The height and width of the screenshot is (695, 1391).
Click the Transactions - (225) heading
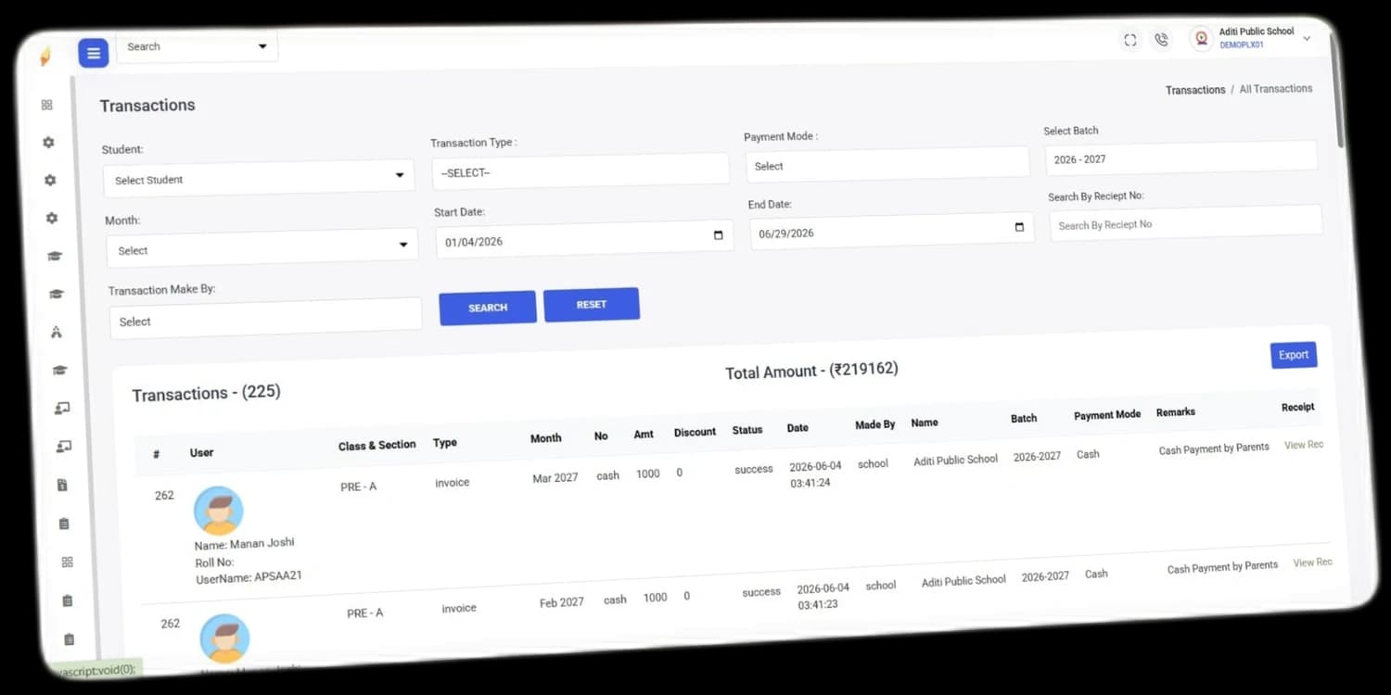[x=206, y=393]
